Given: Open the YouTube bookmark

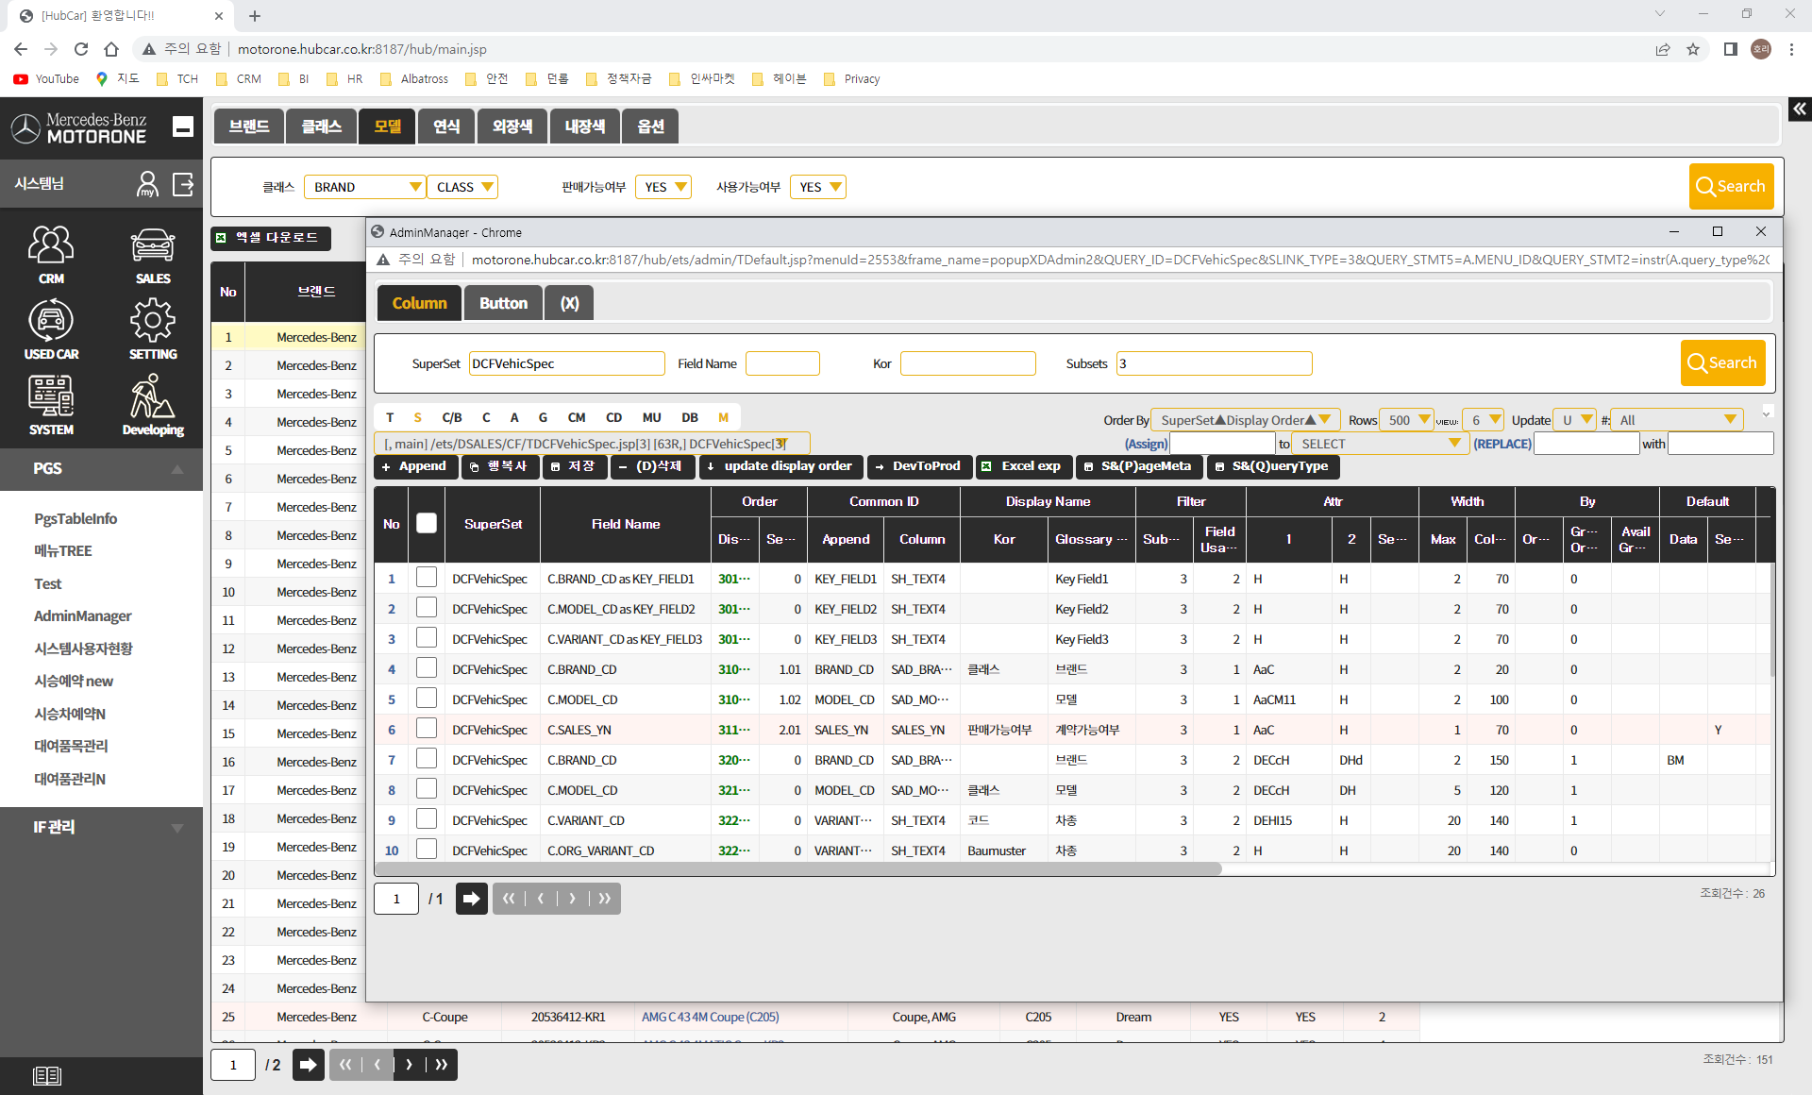Looking at the screenshot, I should [46, 79].
